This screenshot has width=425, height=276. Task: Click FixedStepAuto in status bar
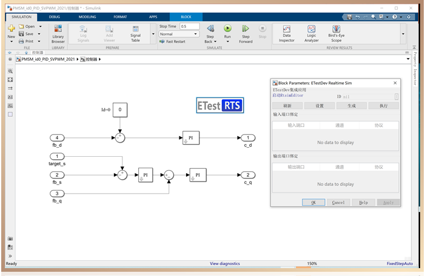(400, 263)
